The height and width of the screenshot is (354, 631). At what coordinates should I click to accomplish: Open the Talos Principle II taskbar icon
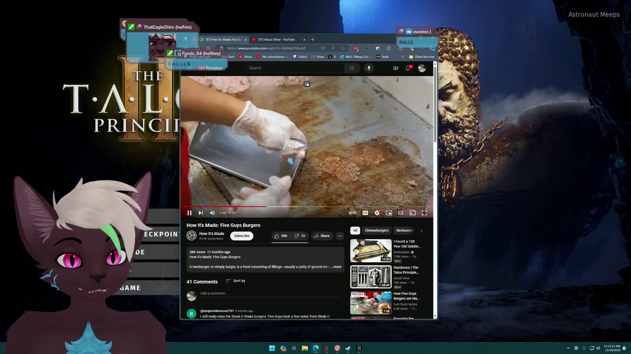[359, 348]
